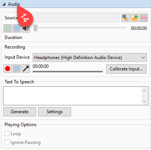Click Text To Speech scrollbar down arrow
This screenshot has height=150, width=151.
[x=145, y=102]
